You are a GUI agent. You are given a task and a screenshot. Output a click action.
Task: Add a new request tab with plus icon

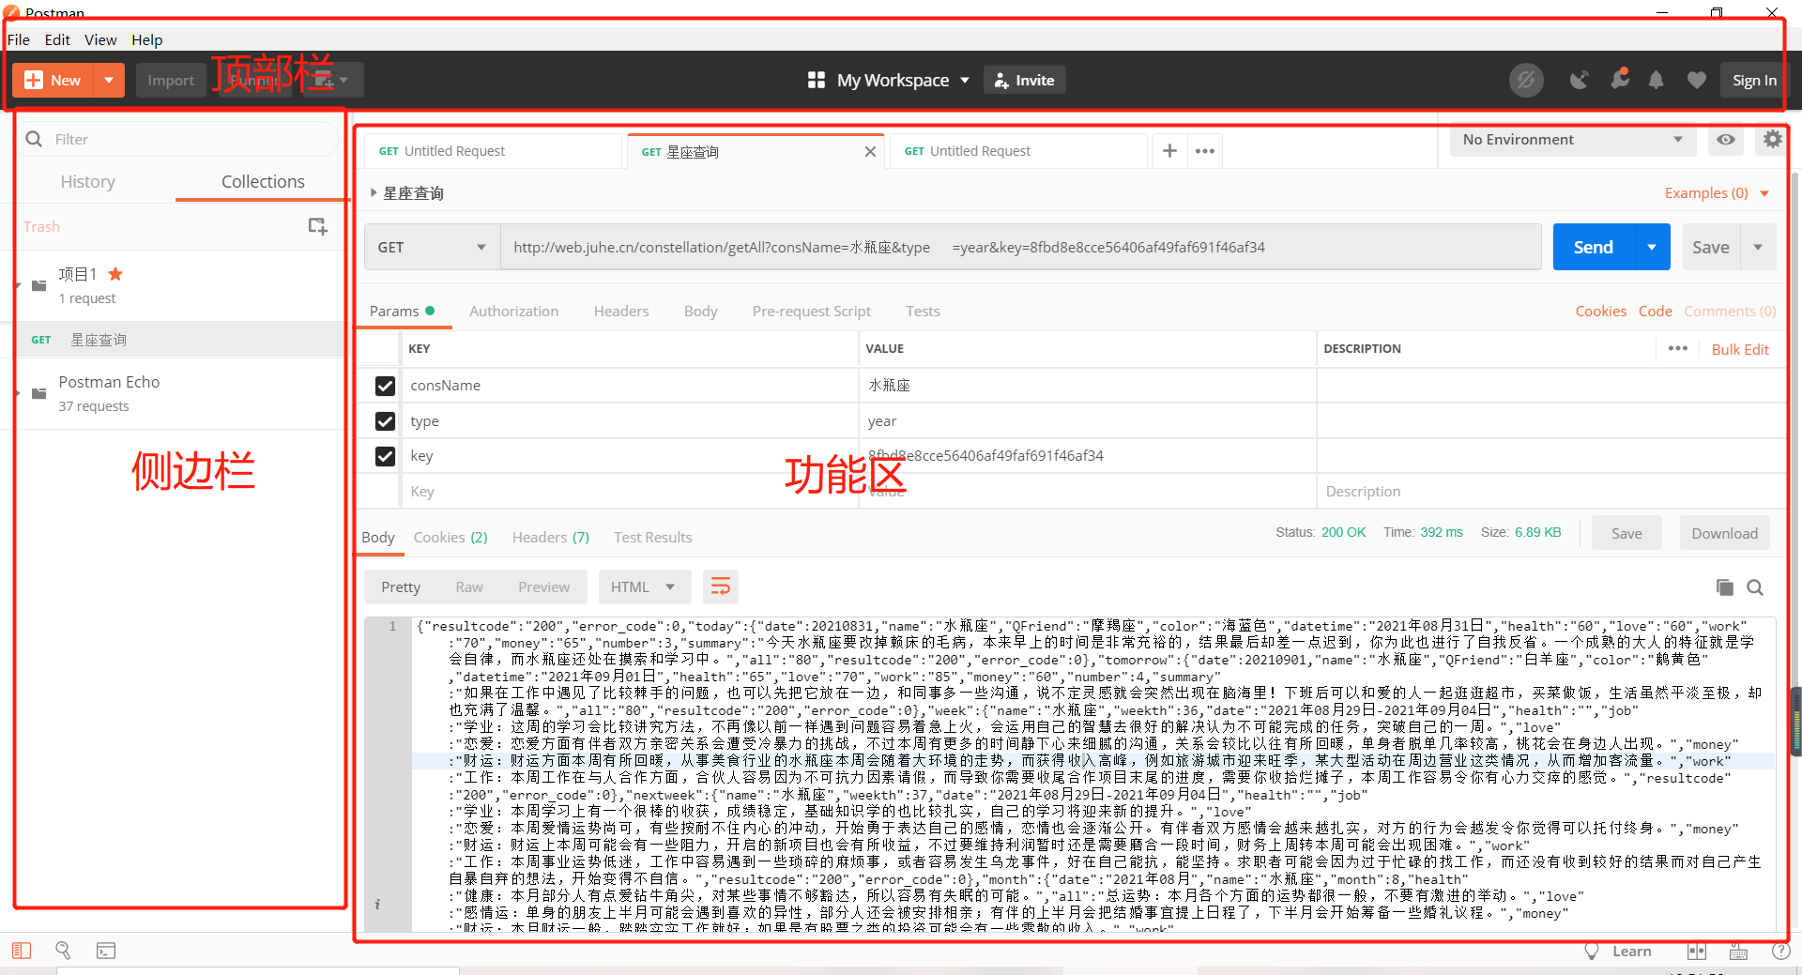1169,150
